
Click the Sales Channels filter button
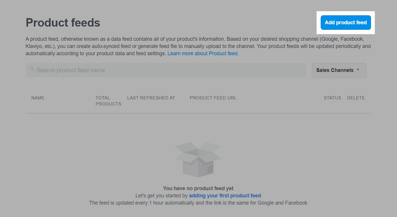pyautogui.click(x=339, y=70)
